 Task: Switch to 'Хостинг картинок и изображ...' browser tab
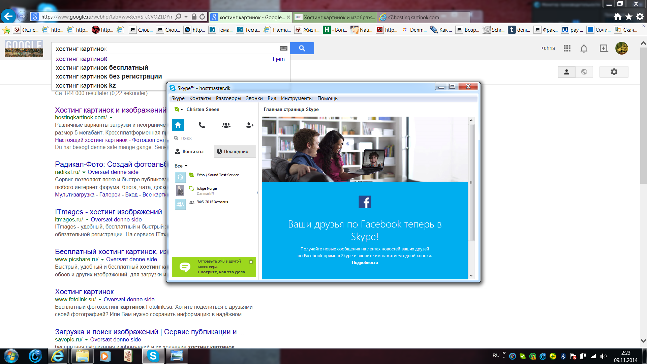pyautogui.click(x=335, y=17)
